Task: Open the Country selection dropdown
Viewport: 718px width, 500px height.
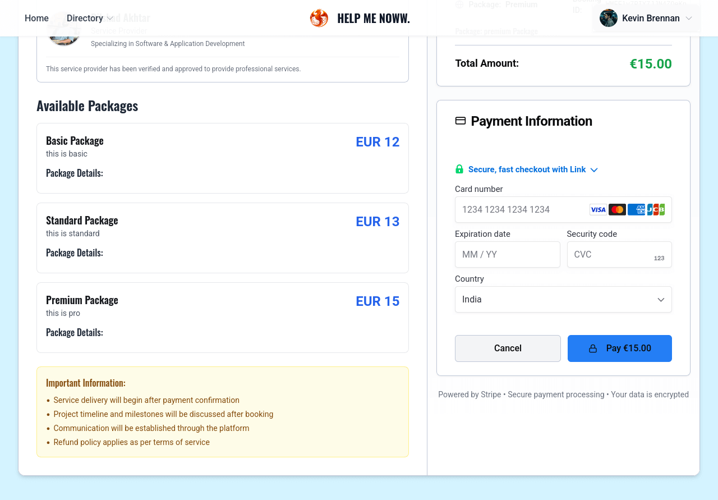Action: (563, 299)
